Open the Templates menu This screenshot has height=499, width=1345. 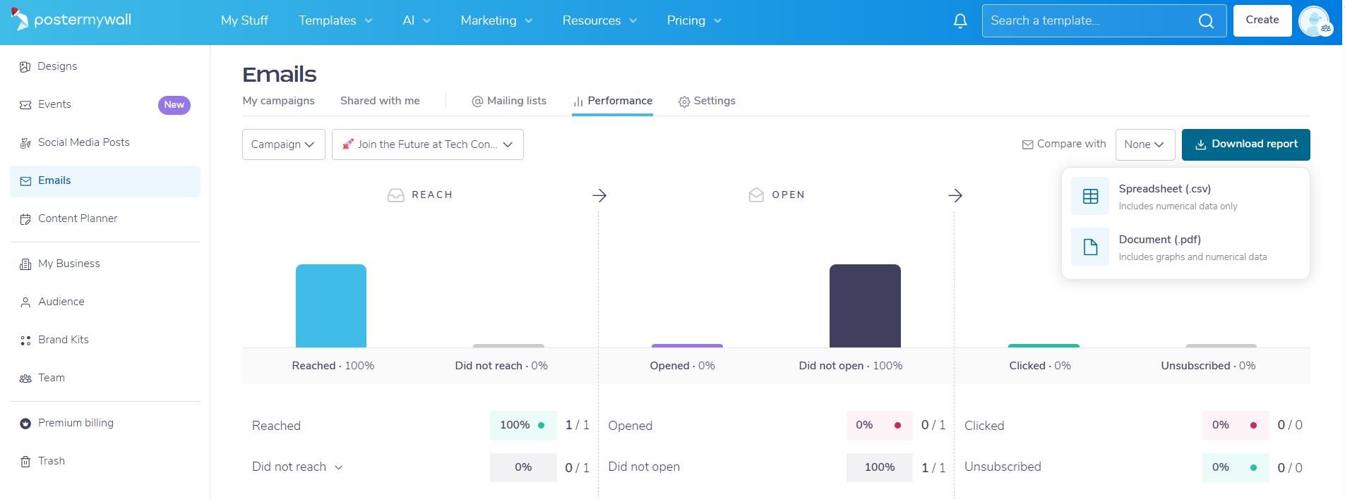point(335,20)
